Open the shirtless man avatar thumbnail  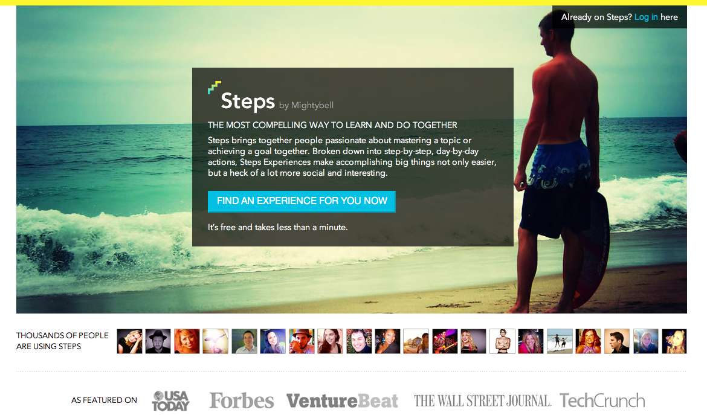click(502, 341)
